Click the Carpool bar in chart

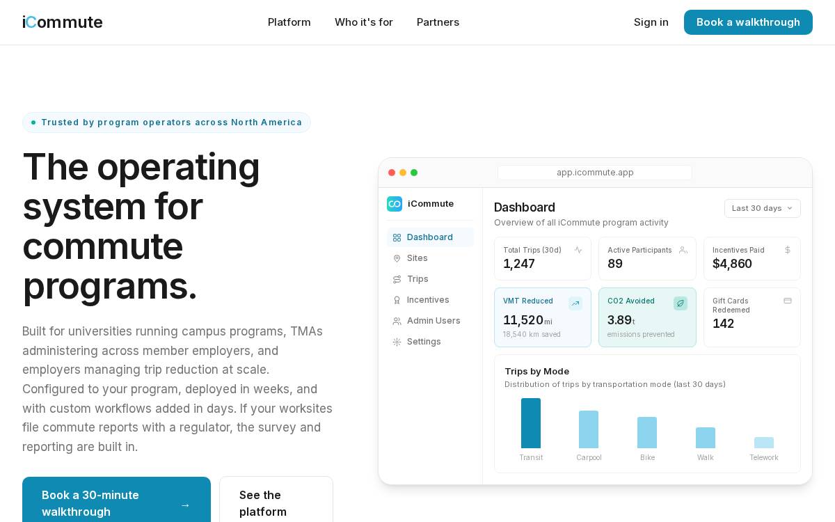[589, 429]
